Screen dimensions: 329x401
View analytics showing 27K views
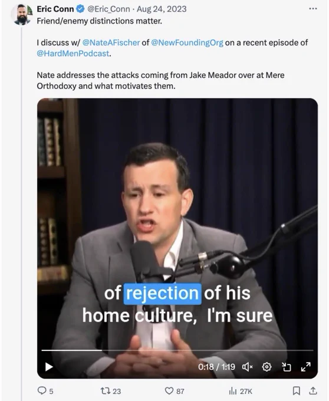click(x=241, y=391)
